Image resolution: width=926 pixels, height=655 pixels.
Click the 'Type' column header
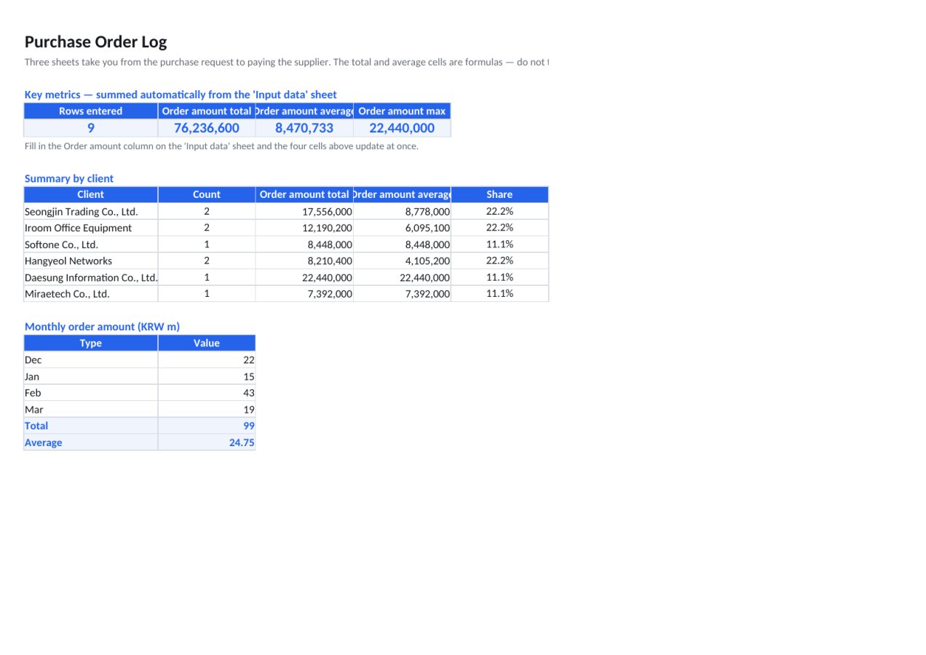pyautogui.click(x=91, y=344)
